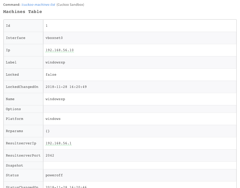Screen dimensions: 240x188
Task: Click the vboxnet0 interface value
Action: point(54,38)
